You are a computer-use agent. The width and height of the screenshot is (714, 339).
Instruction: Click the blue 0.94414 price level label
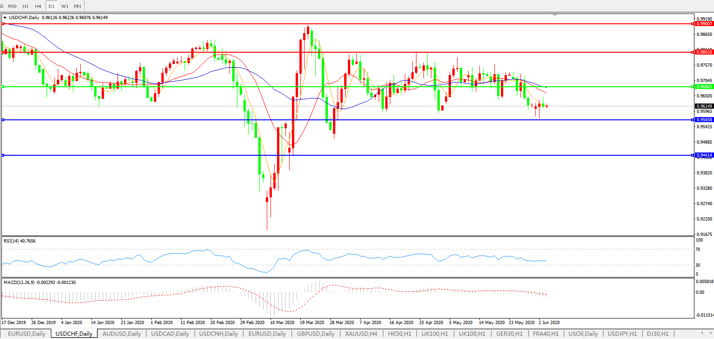(704, 155)
